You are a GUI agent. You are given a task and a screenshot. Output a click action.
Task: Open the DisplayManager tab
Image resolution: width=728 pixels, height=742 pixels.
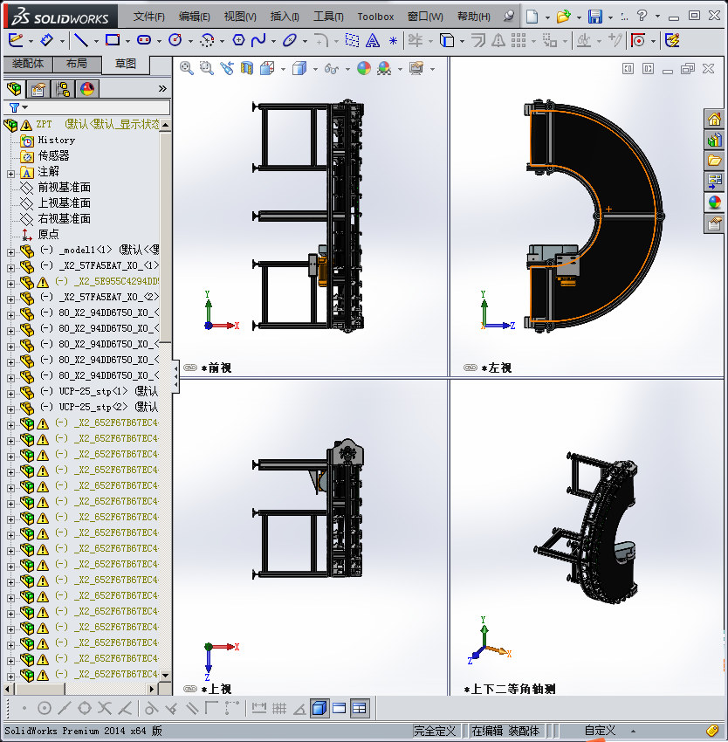point(87,88)
